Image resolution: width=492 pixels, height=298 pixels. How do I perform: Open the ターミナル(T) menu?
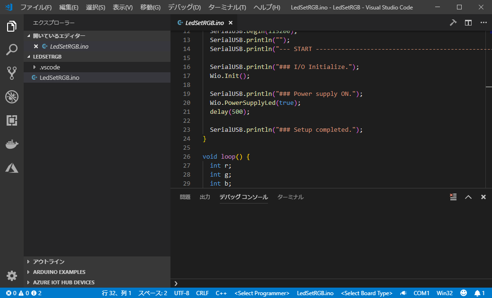click(x=227, y=7)
